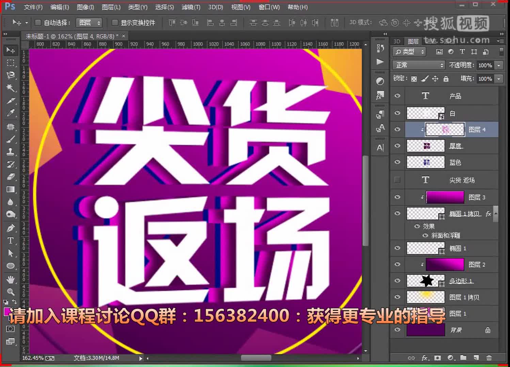Select the Eyedropper tool
The width and height of the screenshot is (510, 367).
11,113
